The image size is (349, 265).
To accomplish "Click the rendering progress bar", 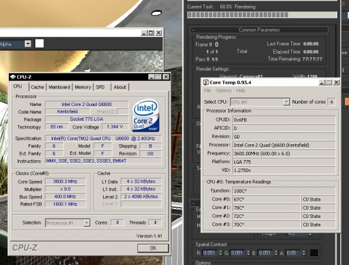I will pyautogui.click(x=262, y=15).
